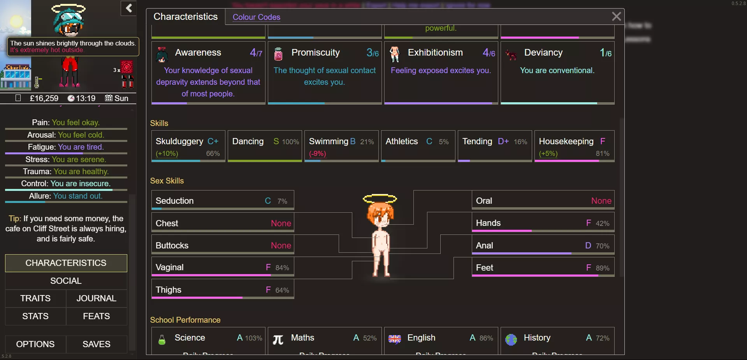The height and width of the screenshot is (360, 747).
Task: Open the Feats page
Action: pyautogui.click(x=96, y=316)
